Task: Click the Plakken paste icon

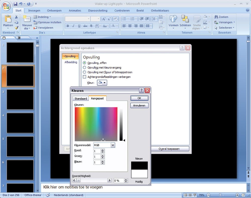Action: [8, 20]
